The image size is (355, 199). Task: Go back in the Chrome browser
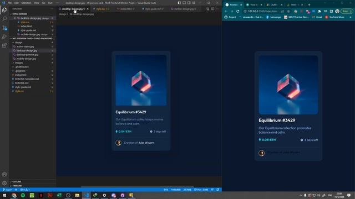tap(226, 11)
